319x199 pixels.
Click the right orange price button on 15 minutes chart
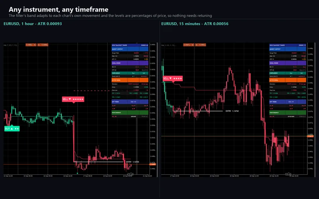[201, 45]
